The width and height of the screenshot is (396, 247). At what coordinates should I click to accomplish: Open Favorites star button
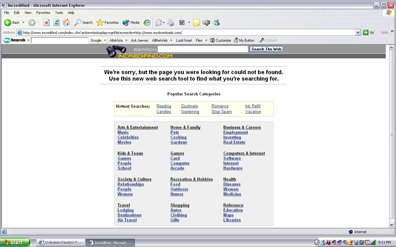(x=108, y=23)
